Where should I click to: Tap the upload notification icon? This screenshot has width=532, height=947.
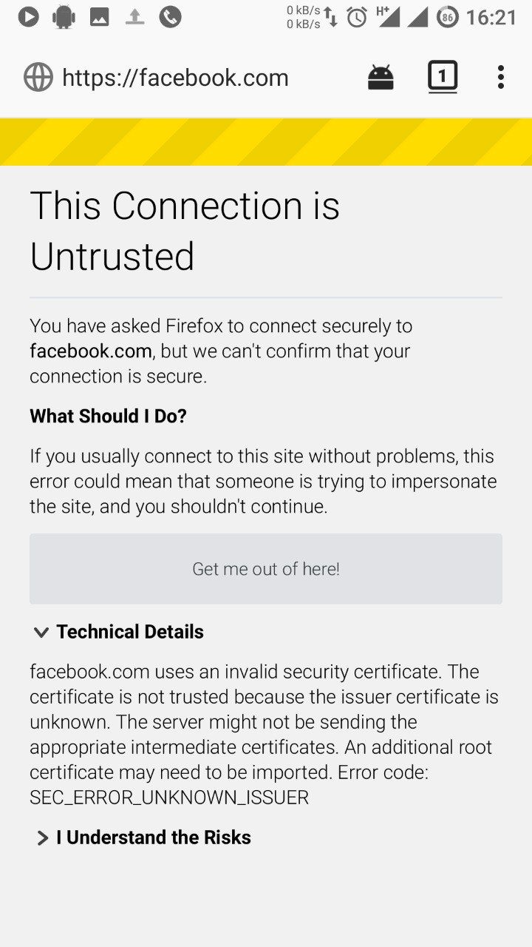134,16
